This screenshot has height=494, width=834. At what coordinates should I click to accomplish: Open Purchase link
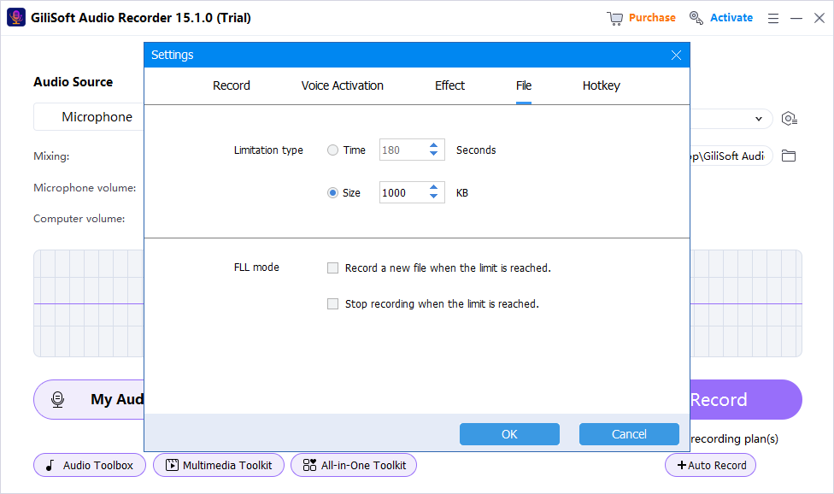[652, 18]
